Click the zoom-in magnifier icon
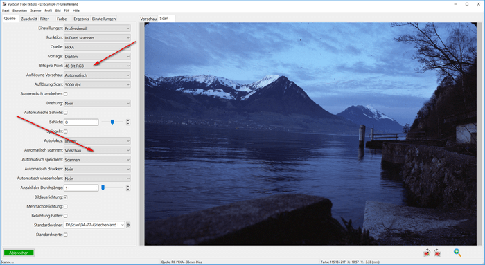The width and height of the screenshot is (485, 265). coord(457,253)
